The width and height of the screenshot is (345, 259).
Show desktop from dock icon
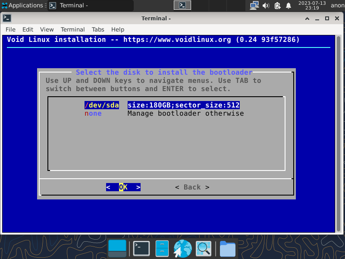tap(117, 249)
